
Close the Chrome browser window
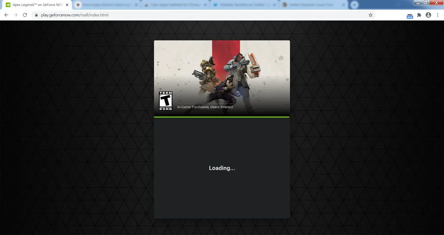437,3
